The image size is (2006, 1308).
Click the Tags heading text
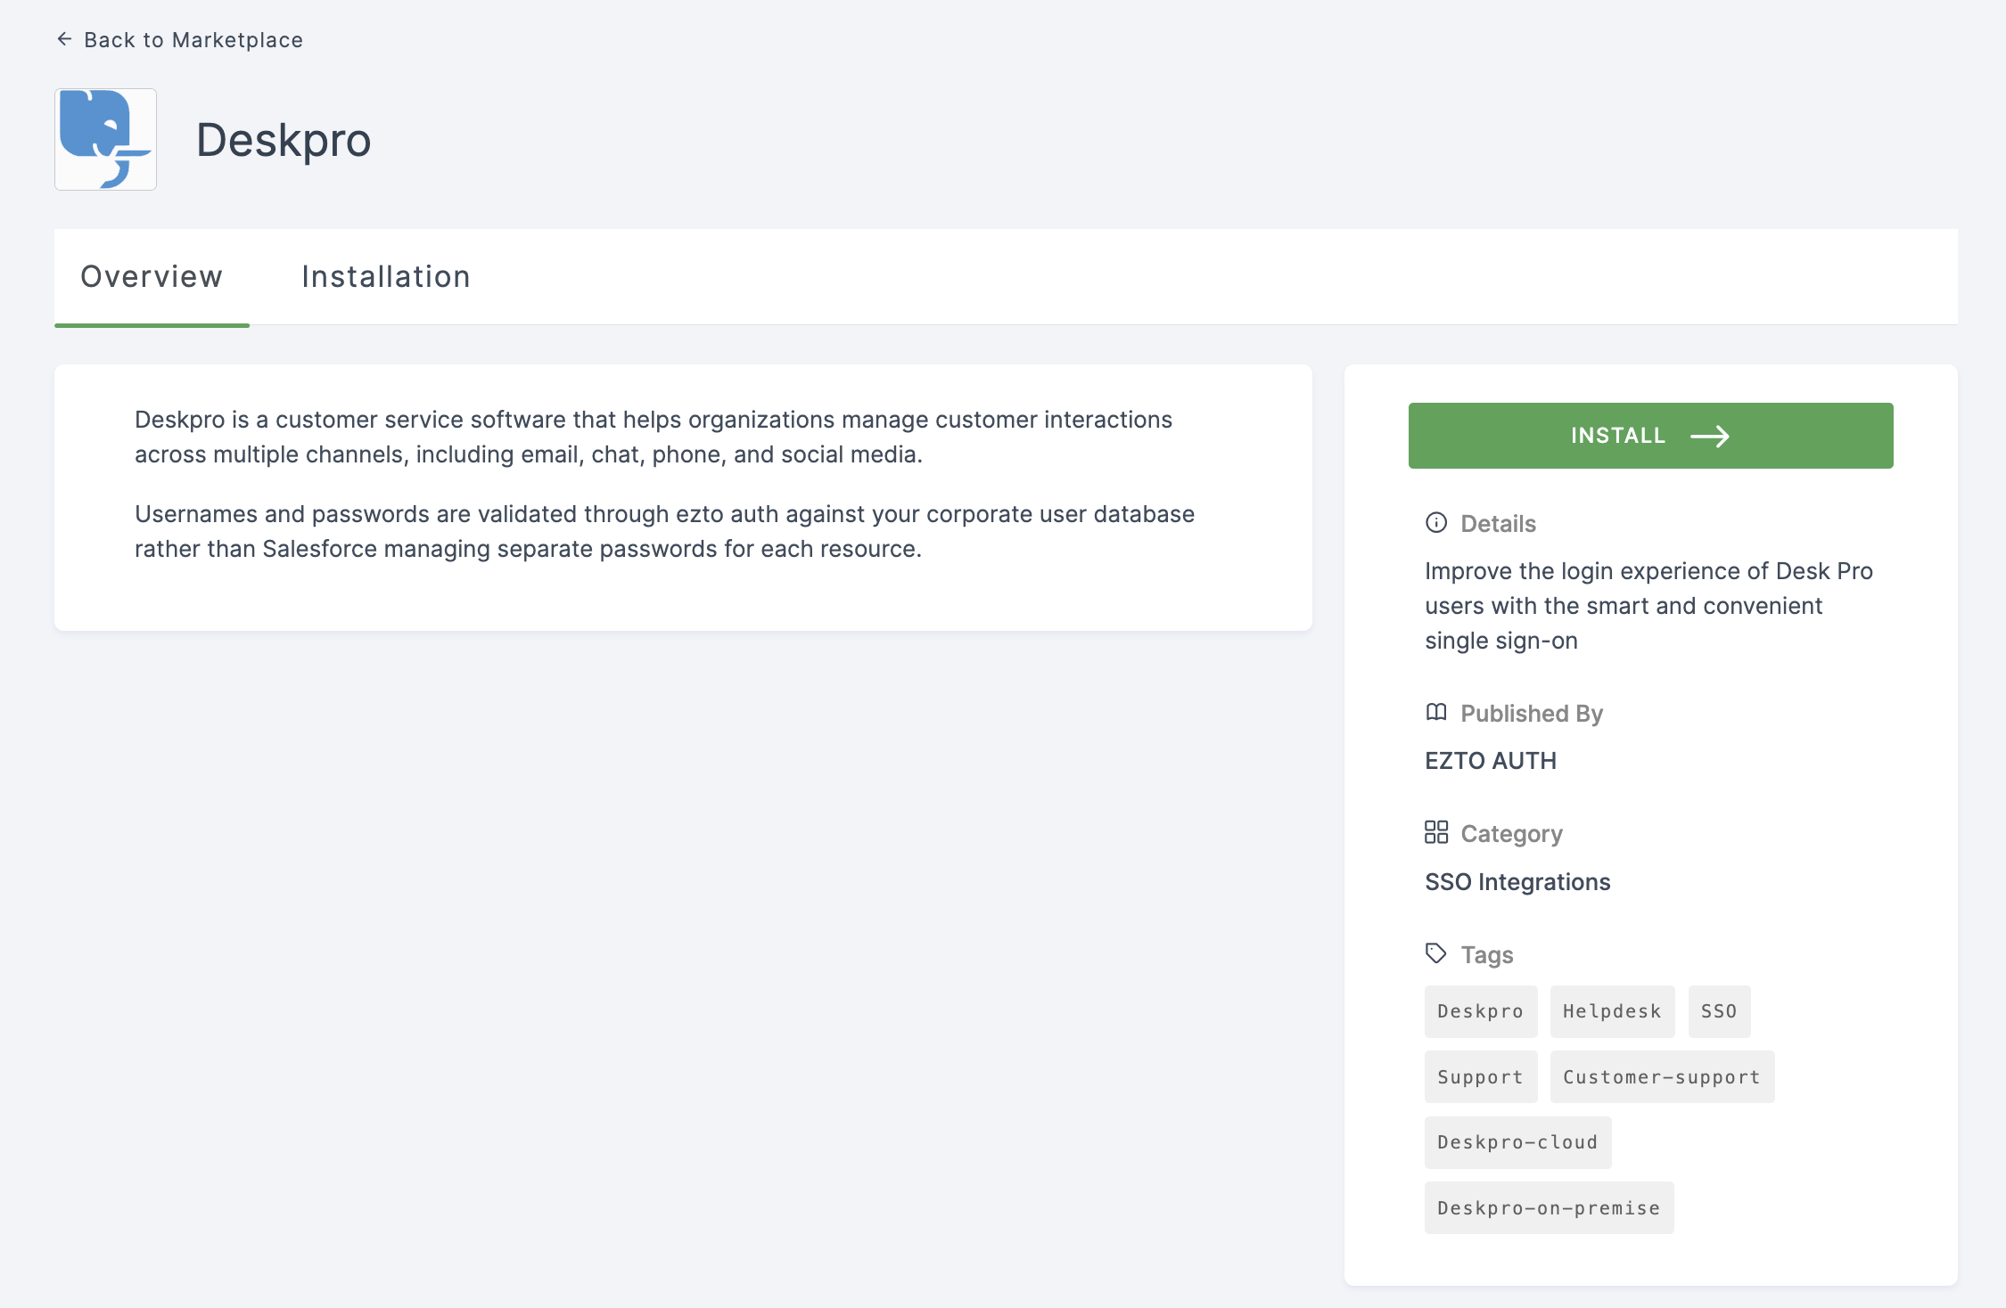coord(1487,955)
